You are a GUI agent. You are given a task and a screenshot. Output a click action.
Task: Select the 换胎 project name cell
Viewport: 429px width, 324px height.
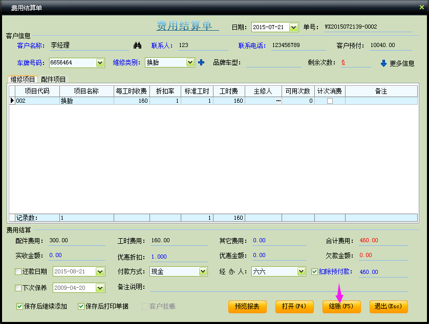click(x=87, y=101)
